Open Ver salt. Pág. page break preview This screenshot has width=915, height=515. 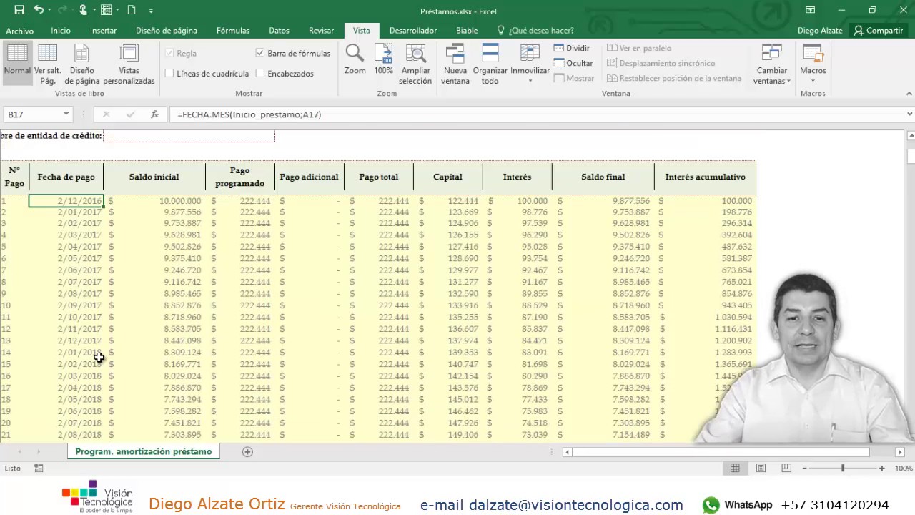[48, 64]
